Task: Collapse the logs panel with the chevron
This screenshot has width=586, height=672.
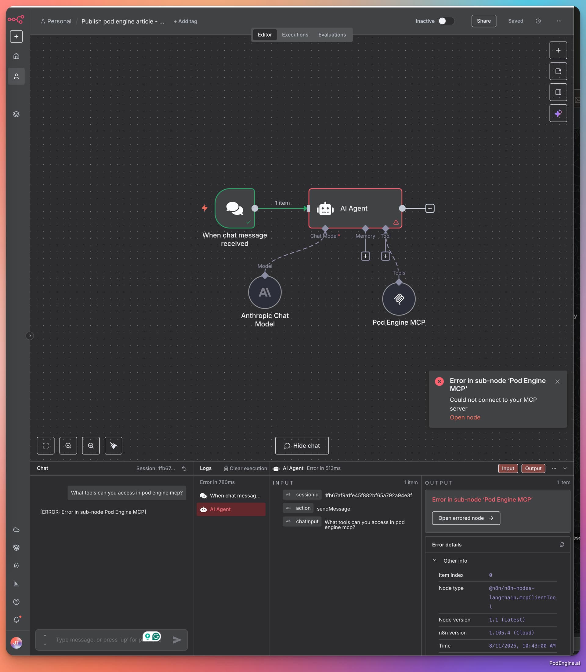Action: click(x=565, y=468)
